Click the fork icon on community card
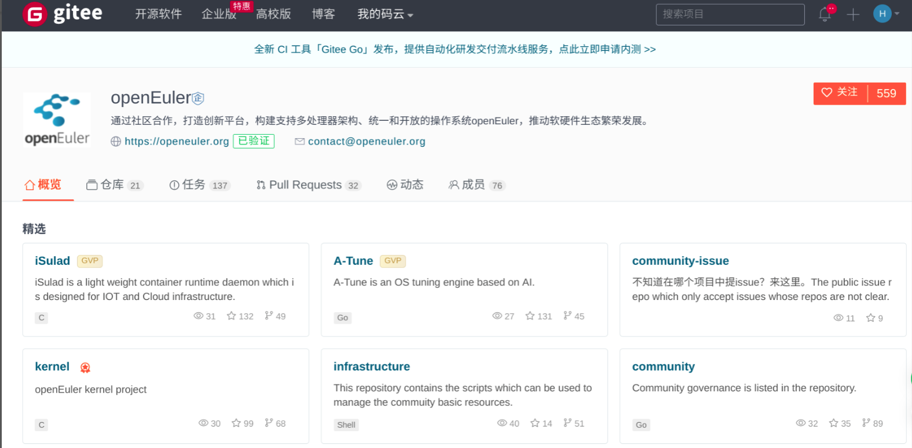 pos(866,423)
